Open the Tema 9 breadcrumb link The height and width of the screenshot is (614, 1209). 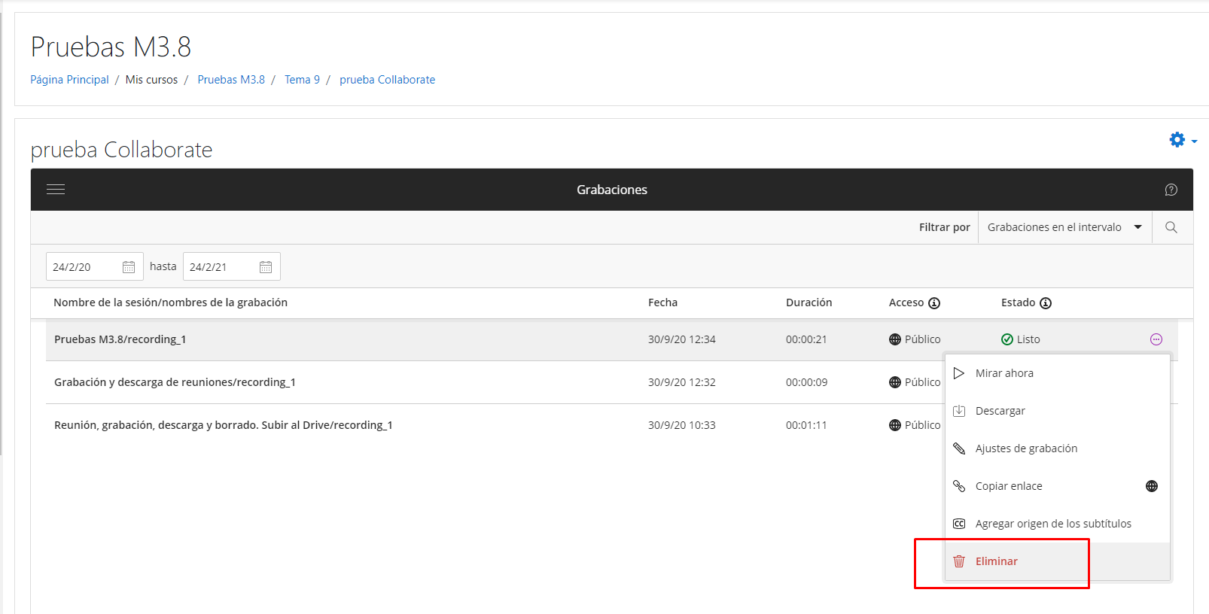coord(302,80)
